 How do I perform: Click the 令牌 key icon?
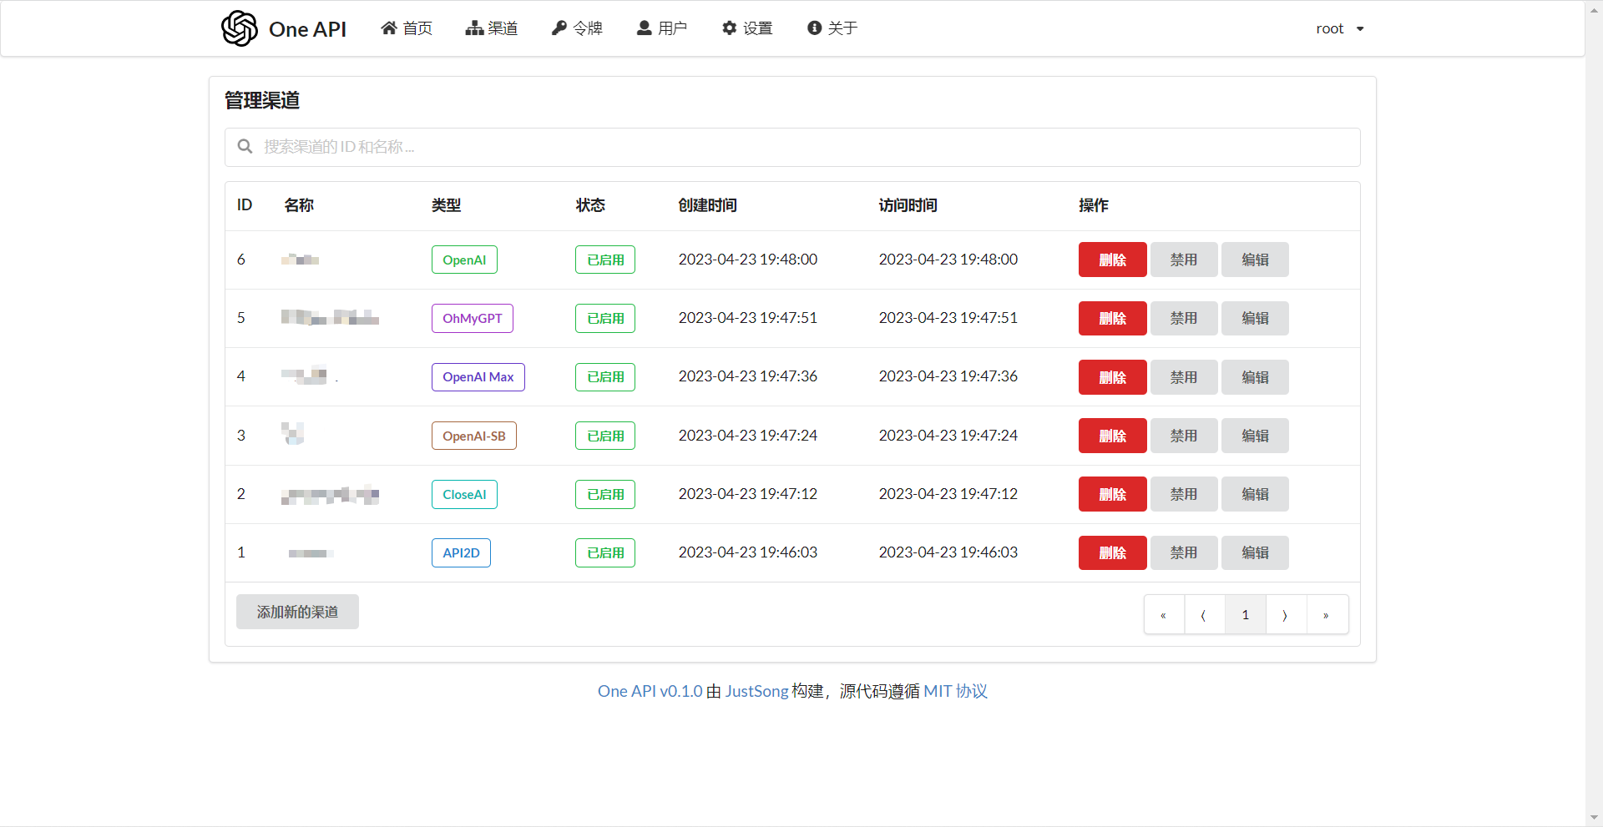(559, 28)
